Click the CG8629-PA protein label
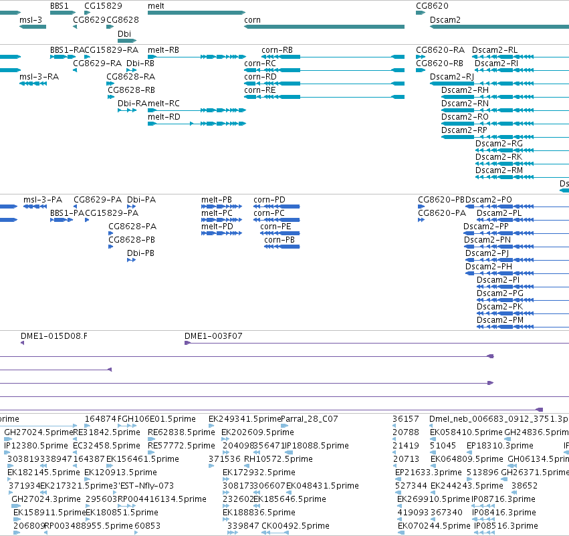569x536 pixels. [x=98, y=200]
